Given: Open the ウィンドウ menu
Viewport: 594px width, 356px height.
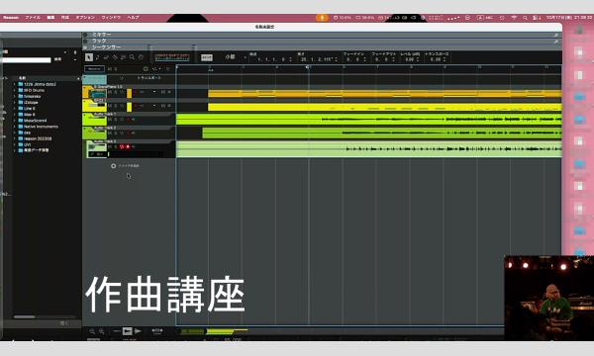Looking at the screenshot, I should point(111,18).
